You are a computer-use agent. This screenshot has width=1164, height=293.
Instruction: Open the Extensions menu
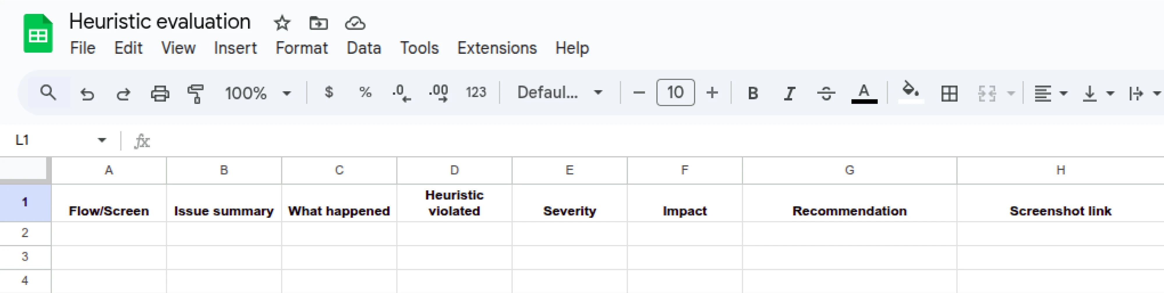point(497,48)
